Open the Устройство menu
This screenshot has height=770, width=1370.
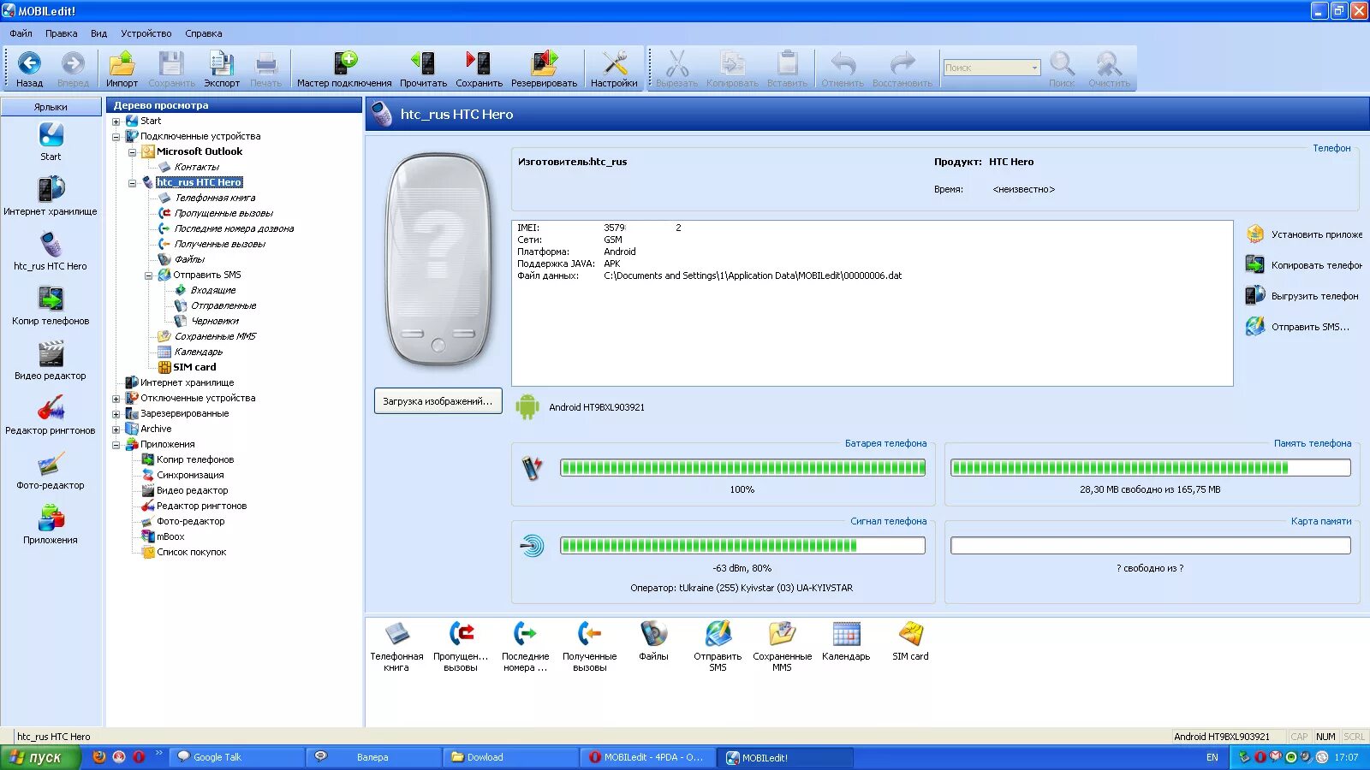pos(146,33)
